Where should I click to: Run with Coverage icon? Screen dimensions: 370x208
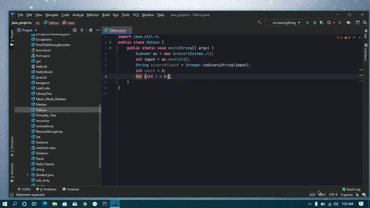[321, 23]
